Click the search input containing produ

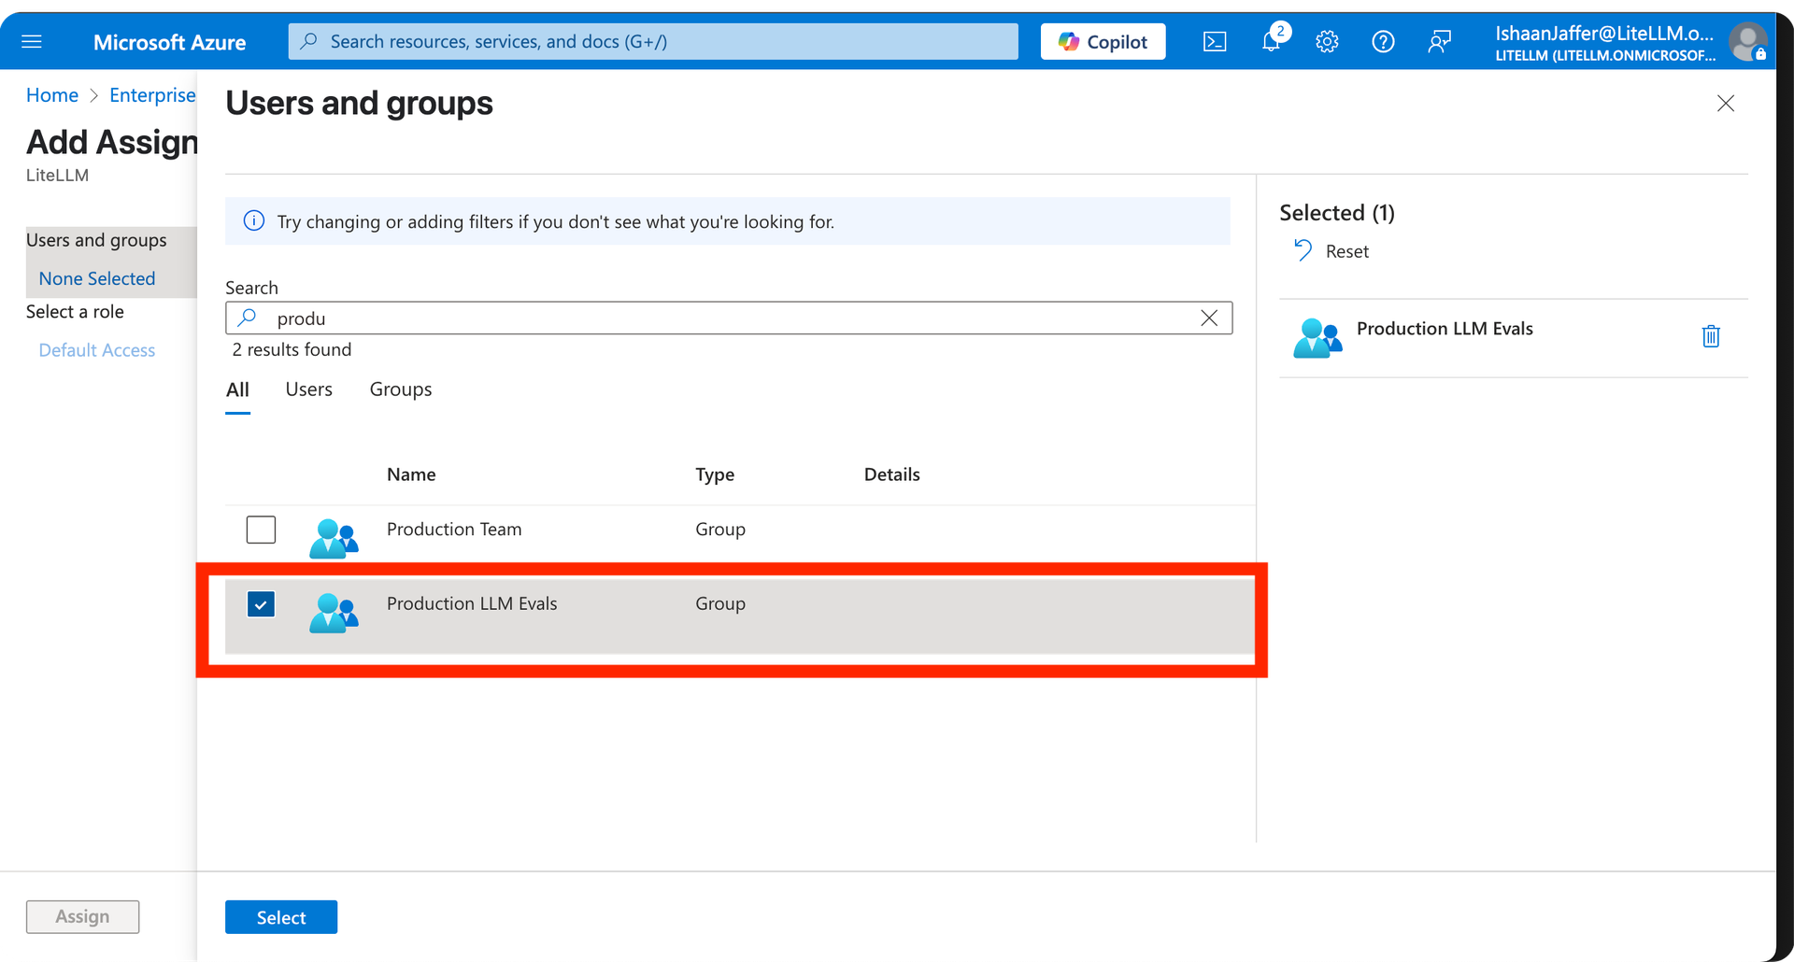pyautogui.click(x=654, y=318)
